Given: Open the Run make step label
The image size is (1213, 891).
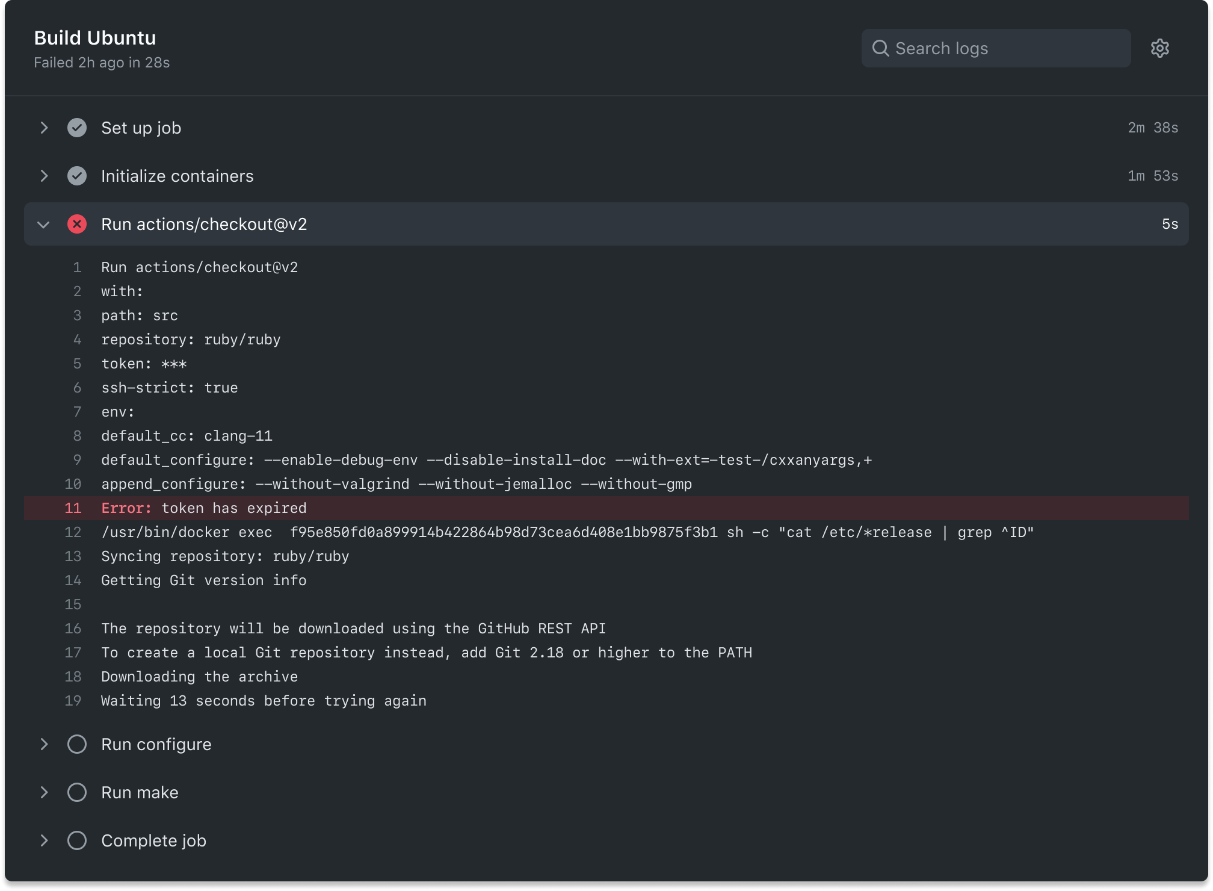Looking at the screenshot, I should click(140, 792).
